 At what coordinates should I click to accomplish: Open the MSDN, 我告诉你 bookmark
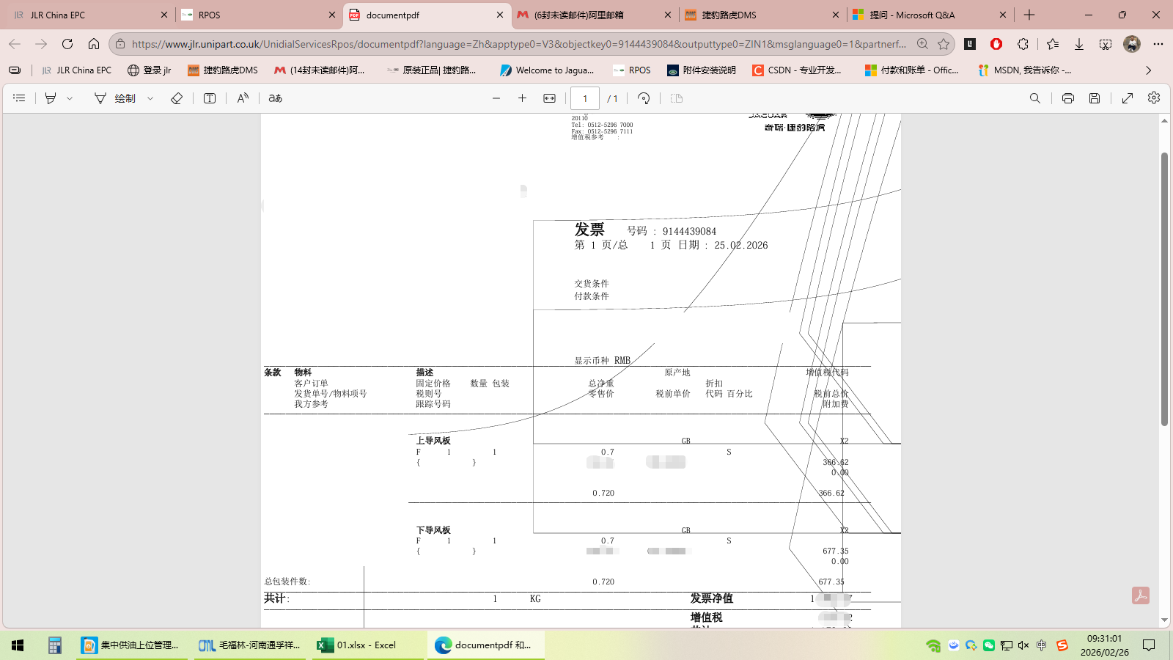tap(1025, 70)
